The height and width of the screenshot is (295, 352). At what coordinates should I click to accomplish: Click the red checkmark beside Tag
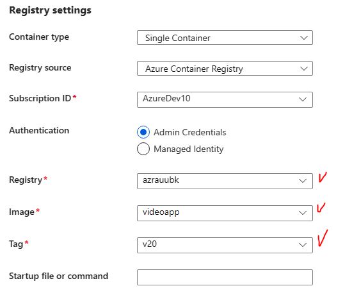323,238
